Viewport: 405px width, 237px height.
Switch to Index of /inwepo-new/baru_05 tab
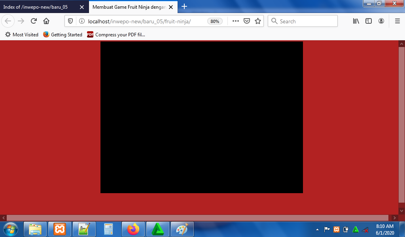44,7
